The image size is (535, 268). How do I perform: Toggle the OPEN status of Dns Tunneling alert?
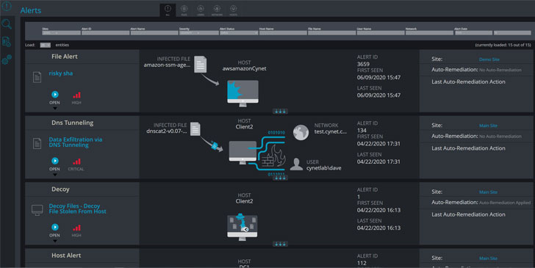pyautogui.click(x=54, y=161)
